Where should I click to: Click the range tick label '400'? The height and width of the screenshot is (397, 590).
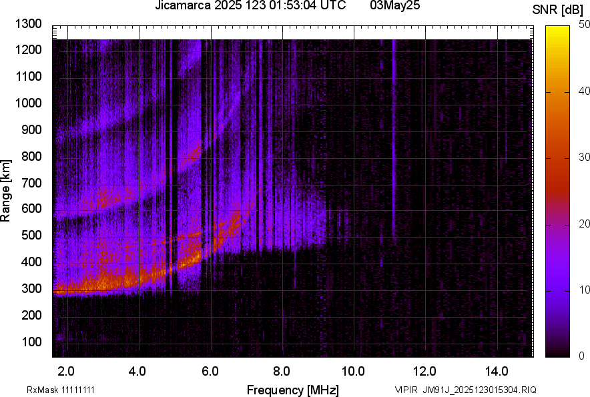(31, 262)
